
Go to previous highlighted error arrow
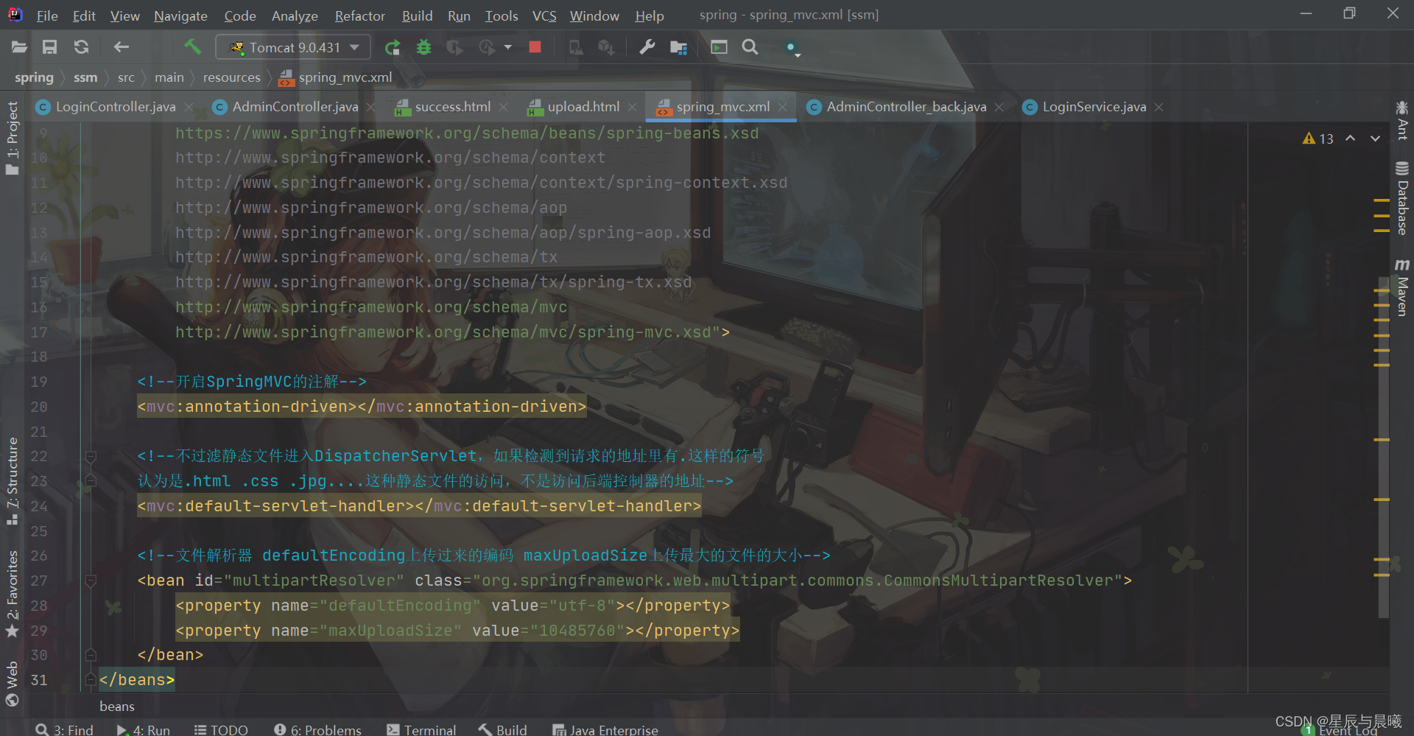point(1350,139)
